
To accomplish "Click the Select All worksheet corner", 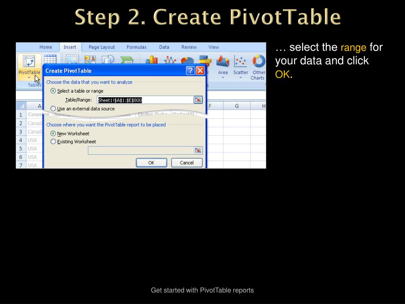I will point(21,106).
